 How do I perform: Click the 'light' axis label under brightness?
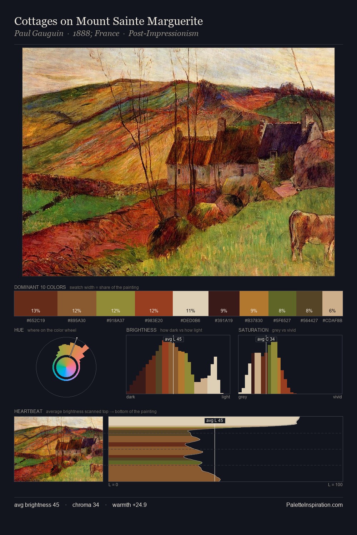pyautogui.click(x=226, y=397)
